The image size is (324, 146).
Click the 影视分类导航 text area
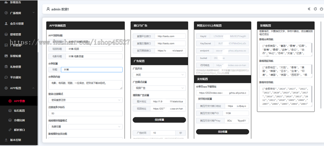286,49
